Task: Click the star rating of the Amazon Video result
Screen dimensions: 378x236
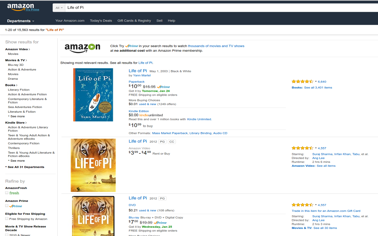Action: tap(302, 148)
